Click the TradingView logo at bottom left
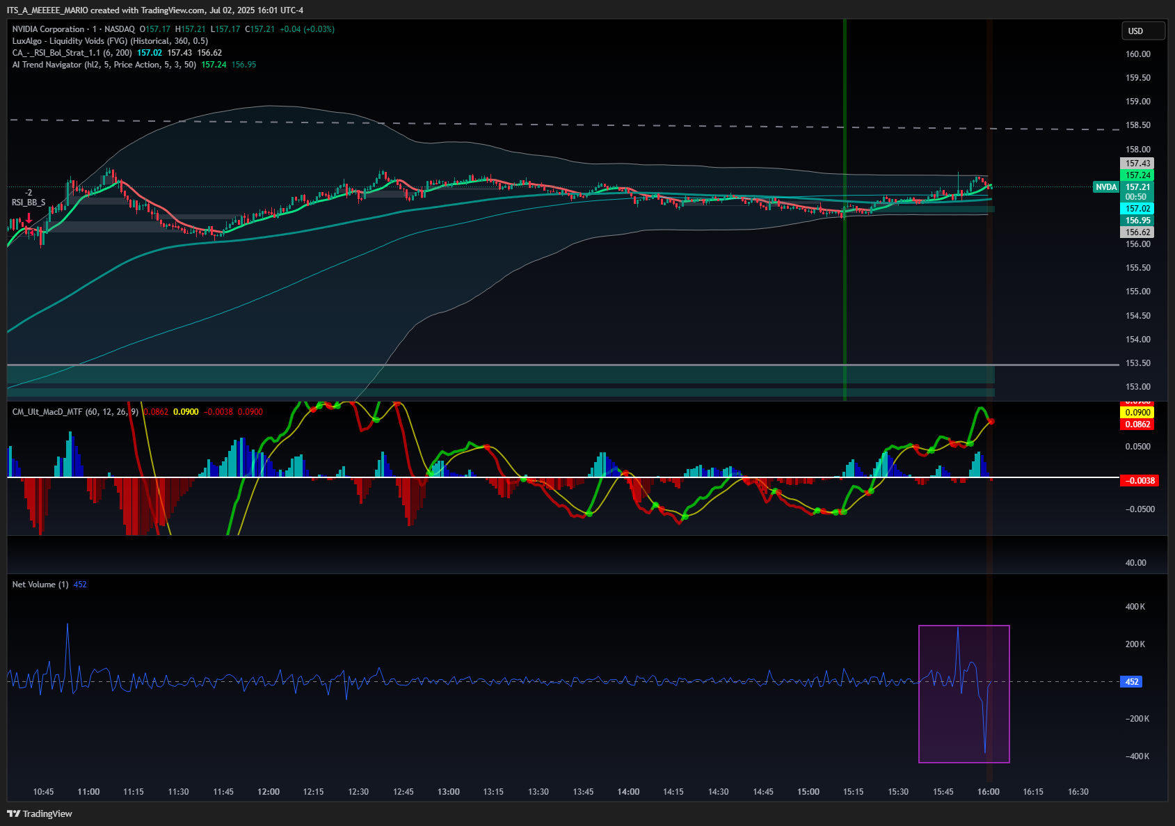The image size is (1175, 826). (x=40, y=813)
